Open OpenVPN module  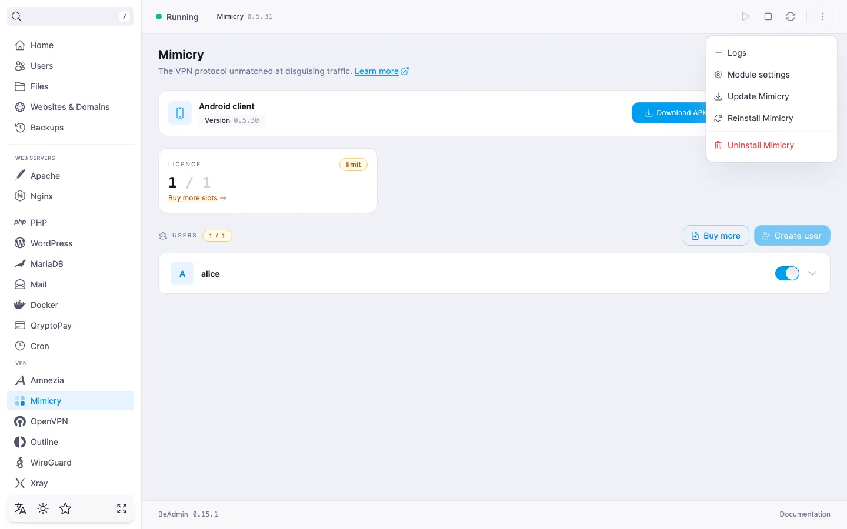(71, 421)
